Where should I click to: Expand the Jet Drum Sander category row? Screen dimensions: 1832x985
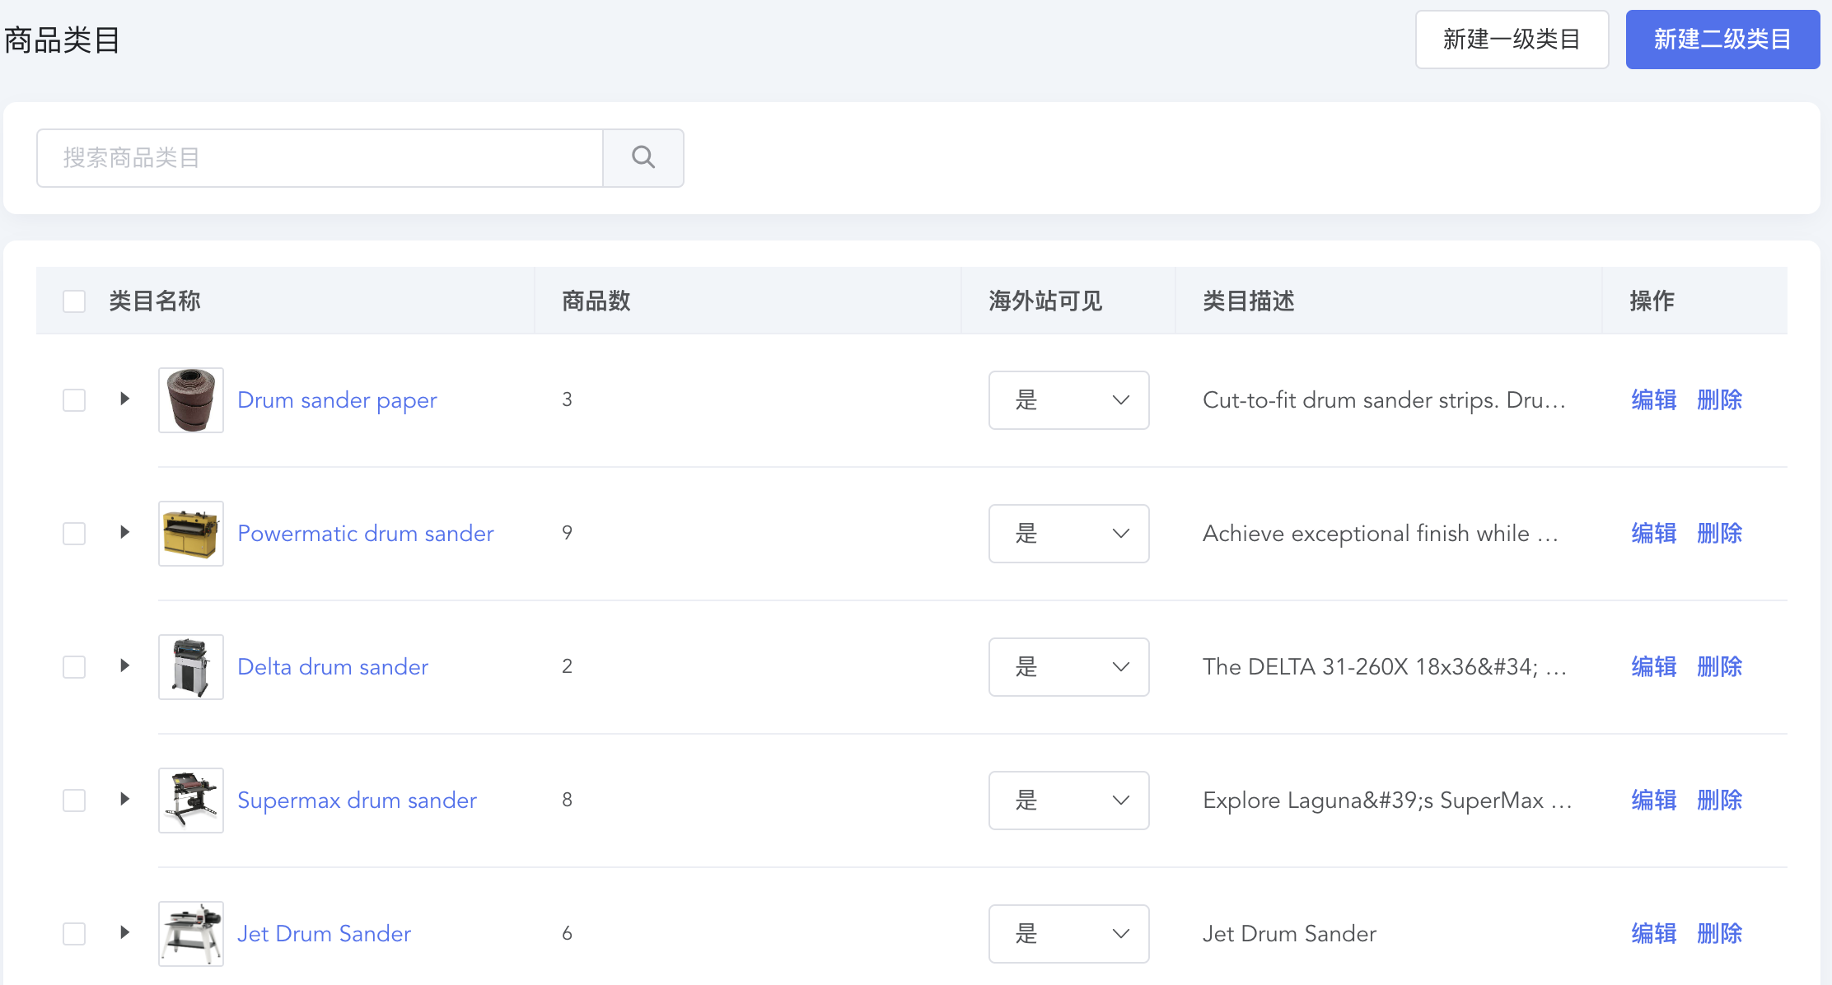point(124,932)
